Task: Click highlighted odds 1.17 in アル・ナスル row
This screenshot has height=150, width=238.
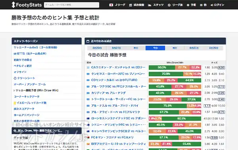Action: tap(207, 106)
